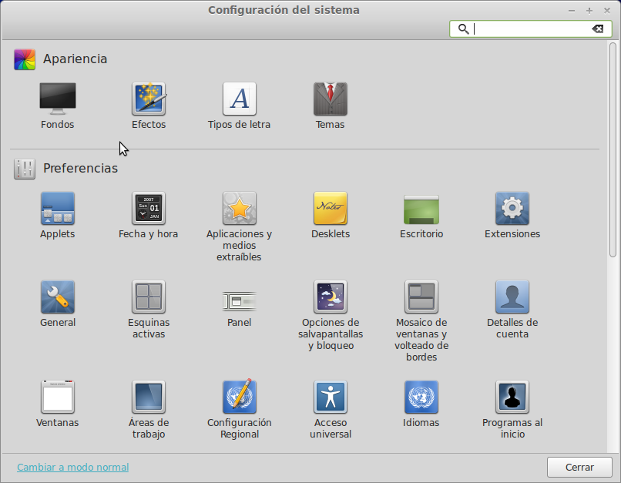The image size is (621, 483).
Task: Open Detalles de cuenta settings
Action: 512,297
